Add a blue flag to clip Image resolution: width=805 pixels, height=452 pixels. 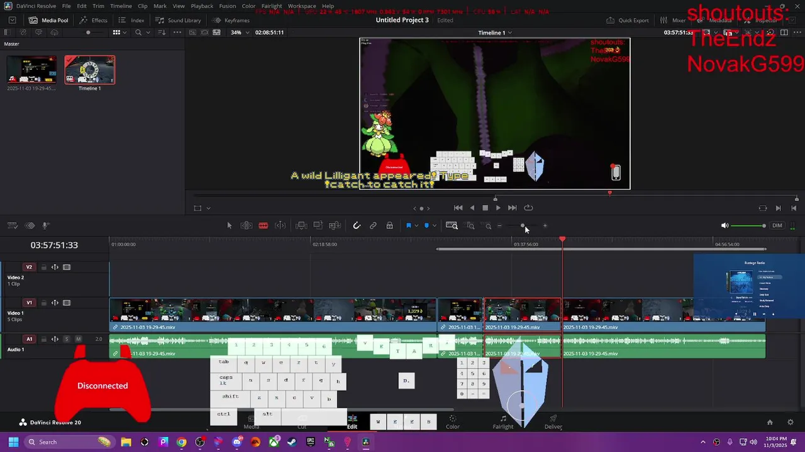pos(408,225)
